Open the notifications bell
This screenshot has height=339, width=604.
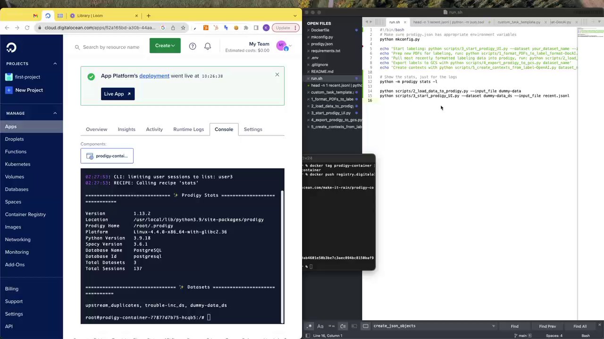tap(208, 46)
